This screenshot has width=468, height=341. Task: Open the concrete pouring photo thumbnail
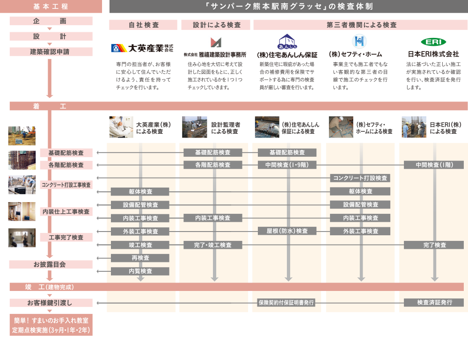[22, 185]
